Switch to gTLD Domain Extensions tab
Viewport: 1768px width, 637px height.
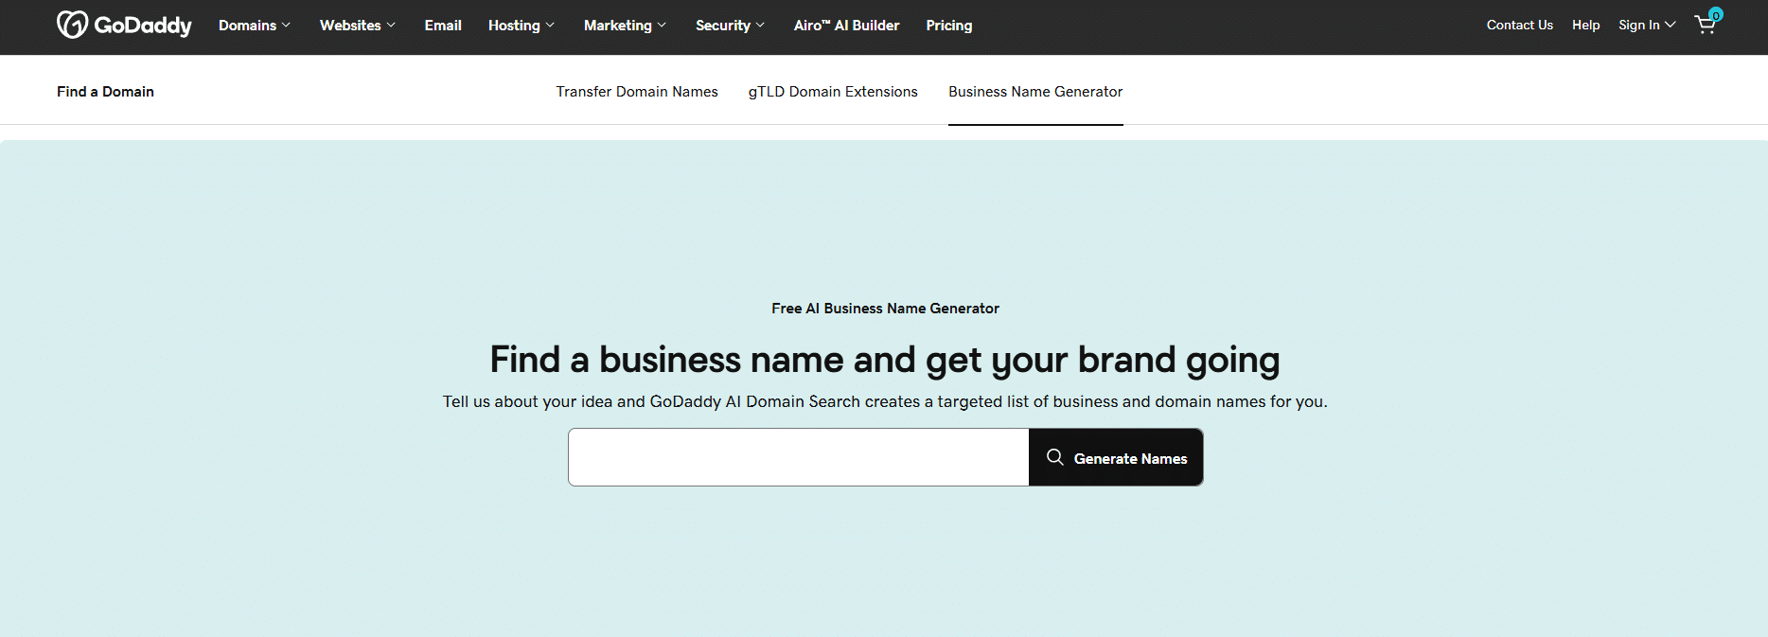pyautogui.click(x=833, y=92)
